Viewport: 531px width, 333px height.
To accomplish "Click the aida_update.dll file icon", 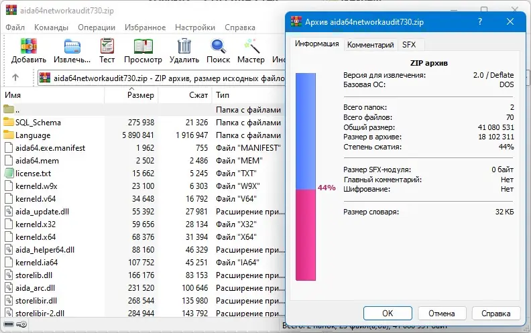I will [9, 212].
